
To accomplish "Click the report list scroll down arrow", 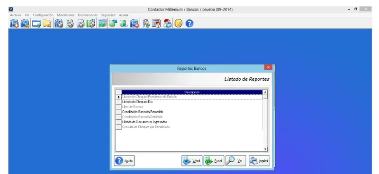I will pyautogui.click(x=265, y=149).
